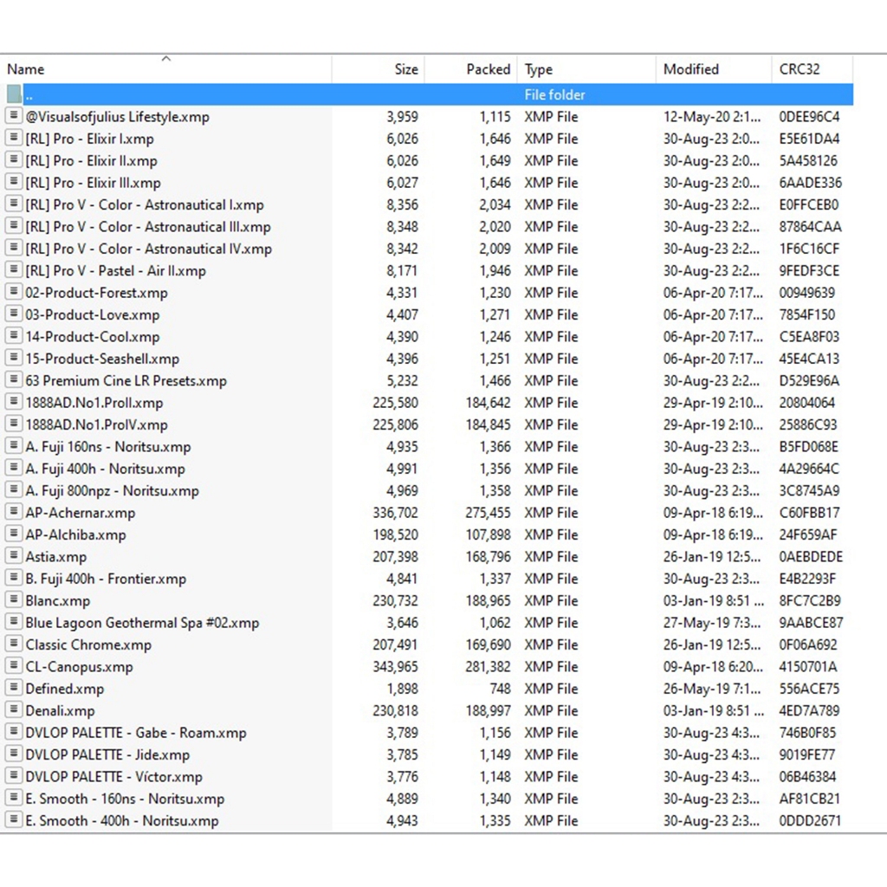The height and width of the screenshot is (887, 887).
Task: Click the file icon for AP-Achernar.xmp
Action: point(14,512)
